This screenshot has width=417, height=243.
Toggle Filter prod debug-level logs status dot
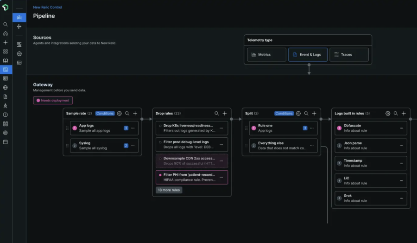[x=160, y=142]
